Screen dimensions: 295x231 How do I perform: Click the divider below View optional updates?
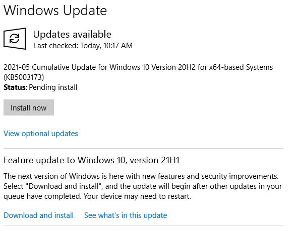pyautogui.click(x=143, y=148)
